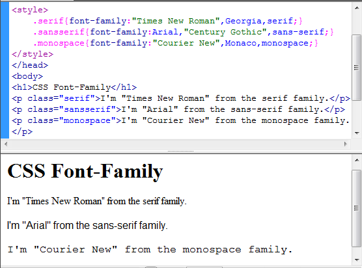Image resolution: width=362 pixels, height=268 pixels.
Task: Click the rendered Arial sans-serif paragraph
Action: point(87,225)
